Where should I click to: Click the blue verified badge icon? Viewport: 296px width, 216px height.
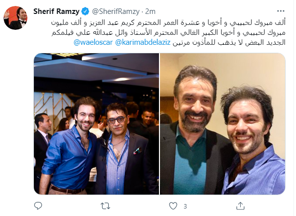tap(85, 11)
